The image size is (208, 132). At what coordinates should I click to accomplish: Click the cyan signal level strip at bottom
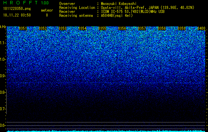tap(106, 131)
